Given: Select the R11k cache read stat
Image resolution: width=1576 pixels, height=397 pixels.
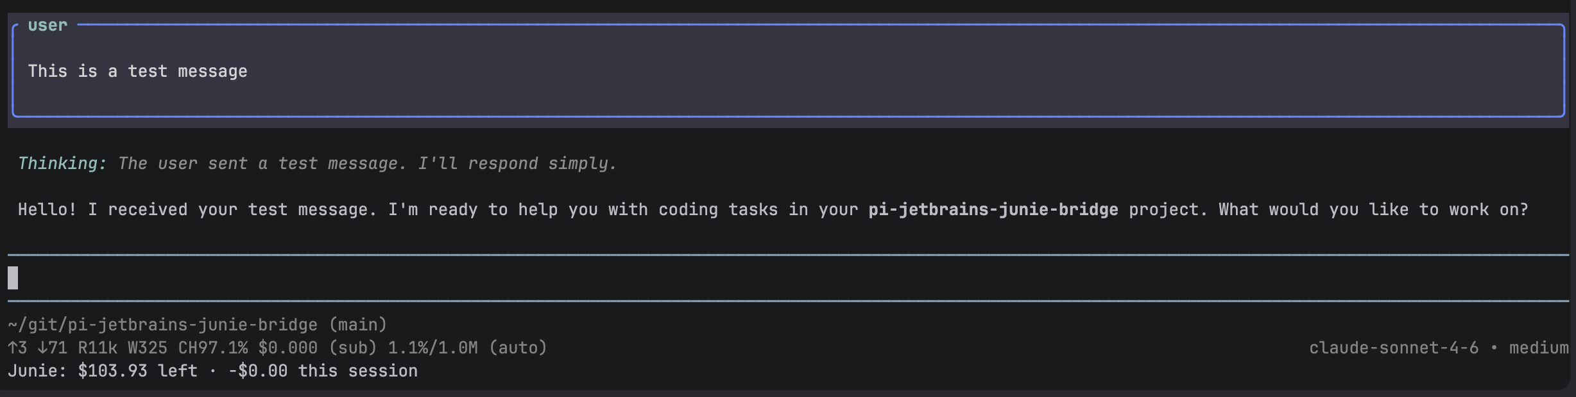Looking at the screenshot, I should point(98,348).
